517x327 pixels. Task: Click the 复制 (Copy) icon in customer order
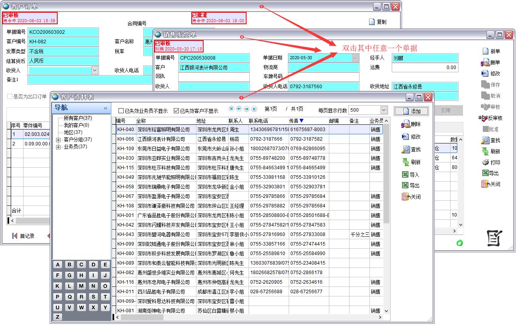click(x=372, y=22)
